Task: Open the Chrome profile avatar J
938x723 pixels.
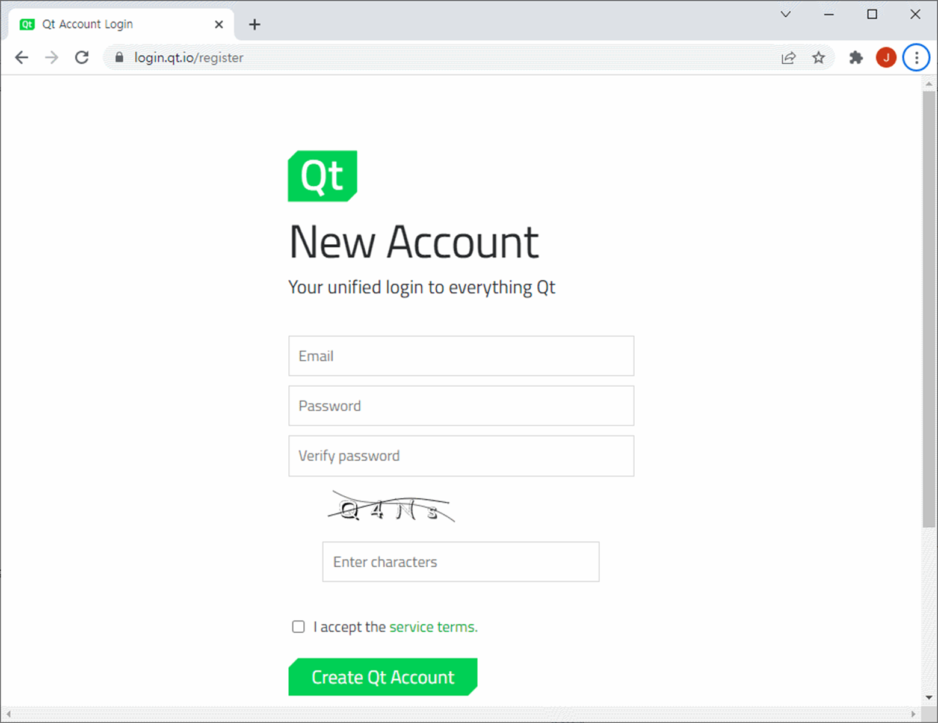Action: [886, 58]
